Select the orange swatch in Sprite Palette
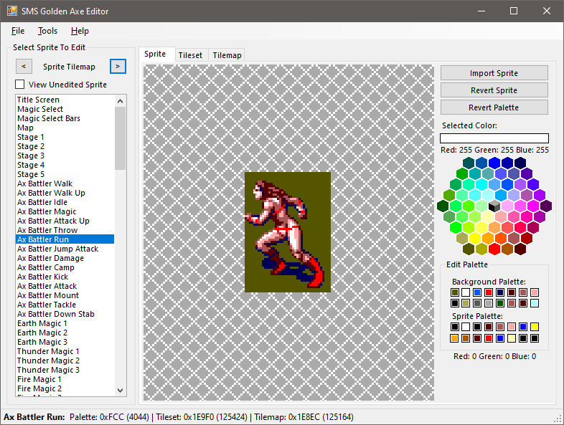 pyautogui.click(x=454, y=338)
